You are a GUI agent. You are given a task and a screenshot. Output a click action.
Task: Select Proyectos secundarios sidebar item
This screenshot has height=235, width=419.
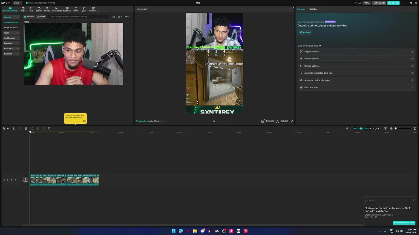(x=11, y=27)
